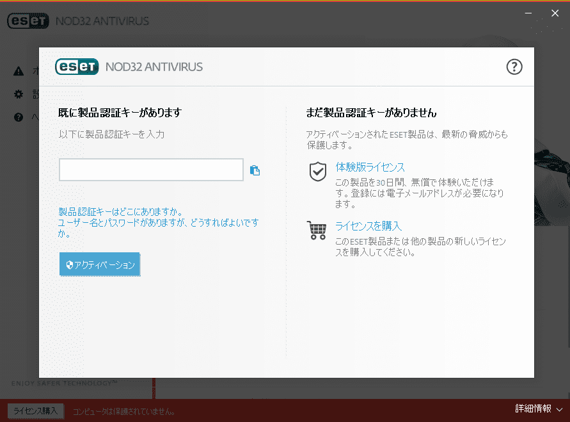This screenshot has height=422, width=570.
Task: Paste key using the clipboard icon
Action: point(255,170)
